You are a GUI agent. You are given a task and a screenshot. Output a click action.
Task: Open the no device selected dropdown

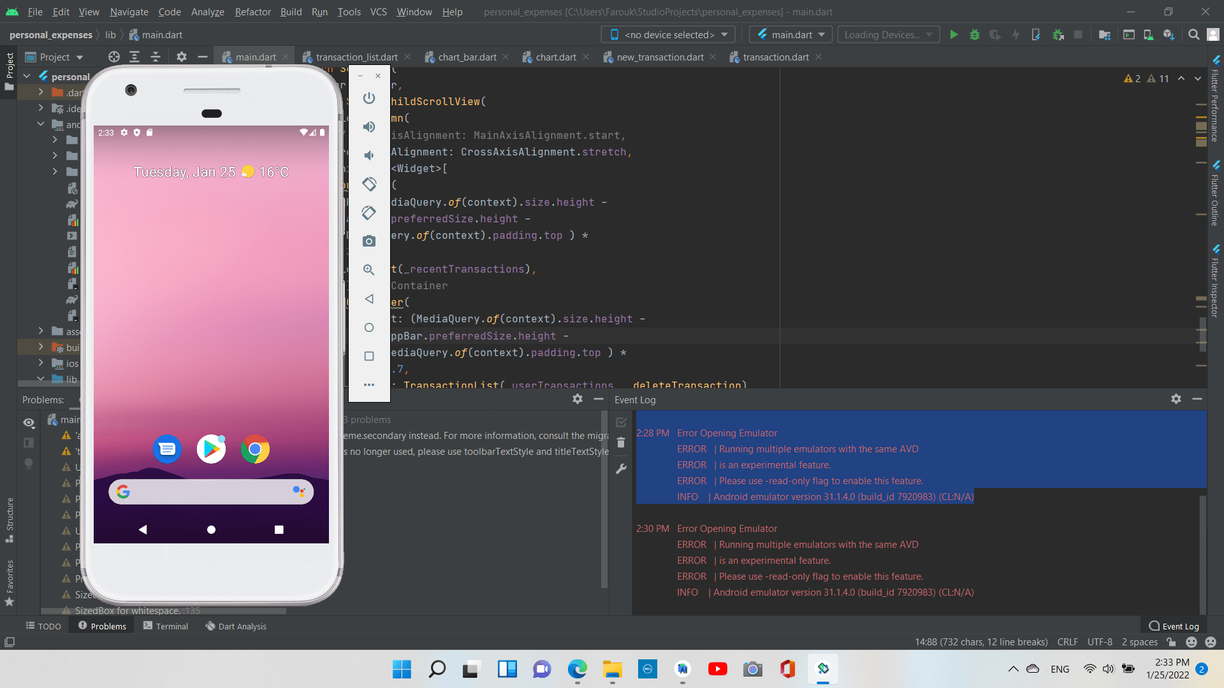668,35
